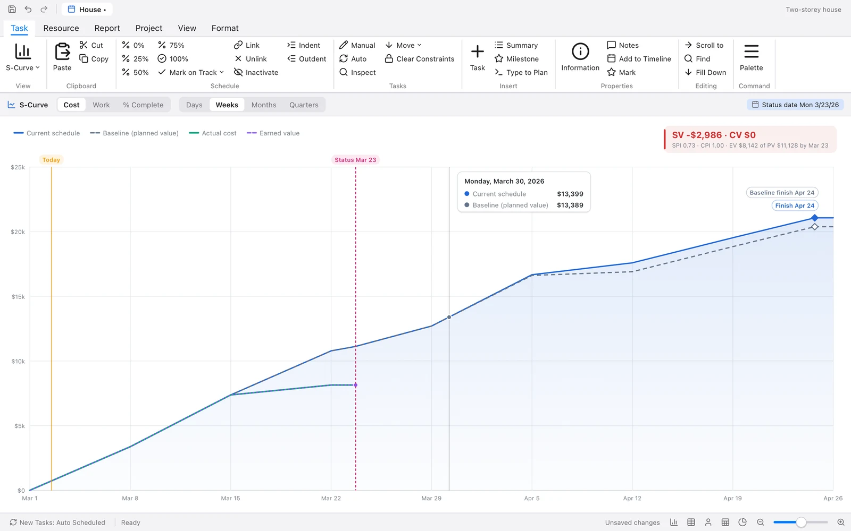Viewport: 851px width, 531px height.
Task: Zoom out using status bar magnifier
Action: click(x=761, y=523)
